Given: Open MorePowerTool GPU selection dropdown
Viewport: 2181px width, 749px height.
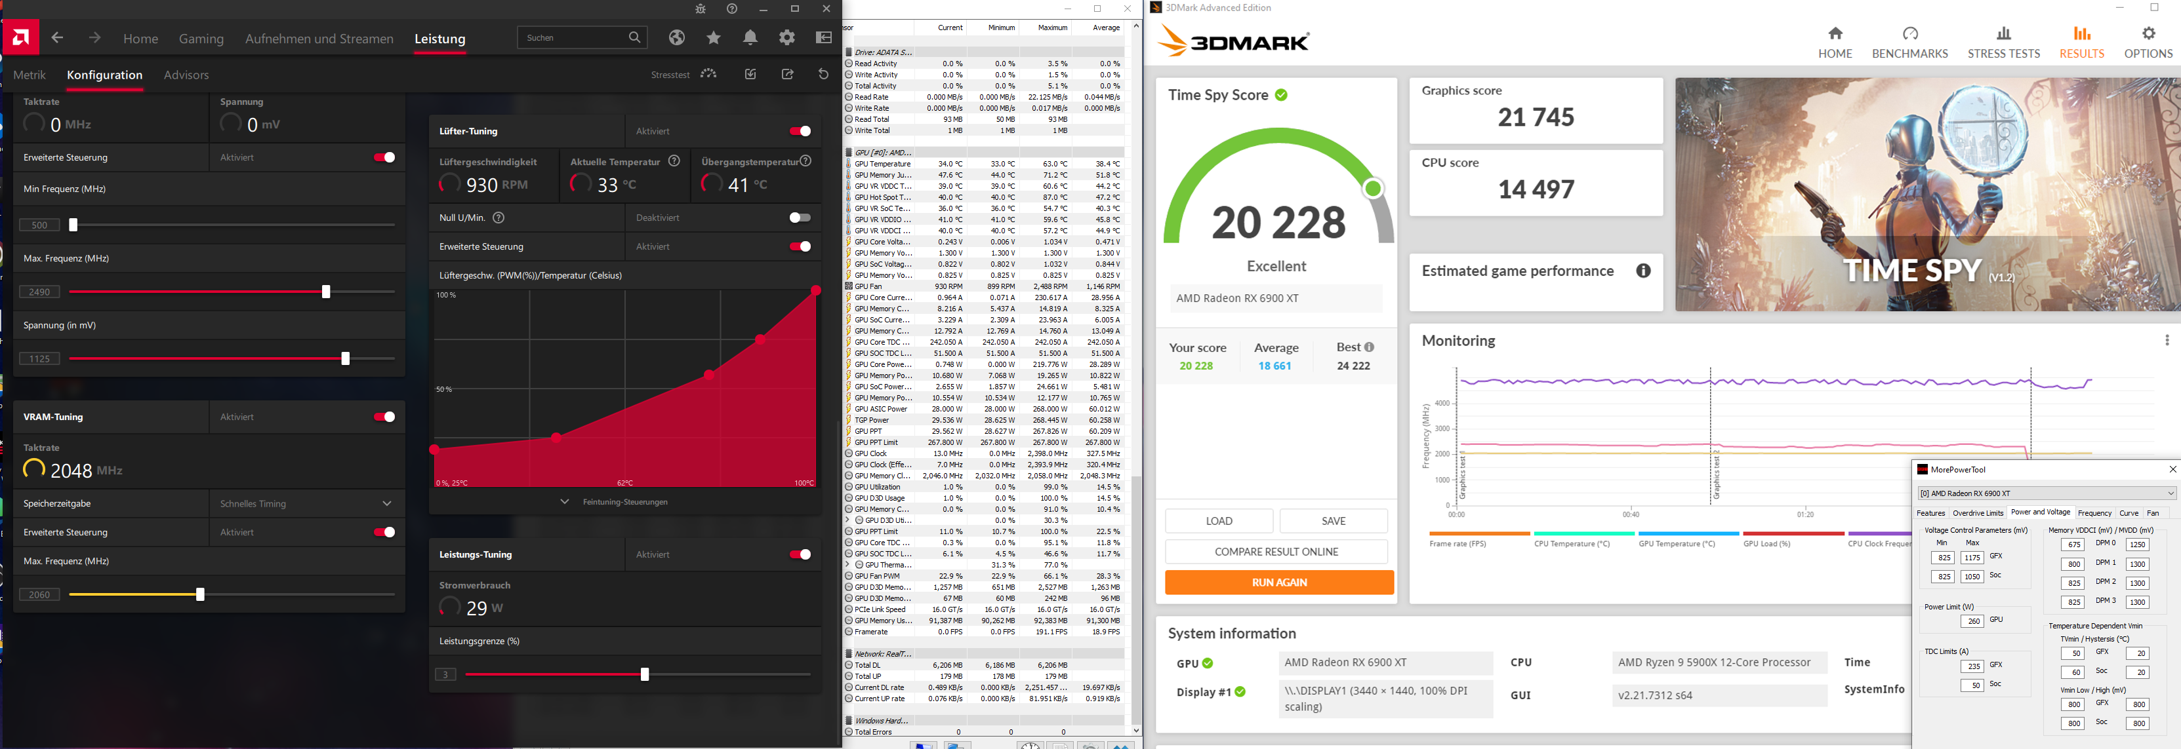Looking at the screenshot, I should [2045, 493].
